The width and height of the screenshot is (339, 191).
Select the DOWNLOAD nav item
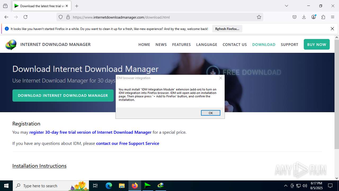(264, 45)
